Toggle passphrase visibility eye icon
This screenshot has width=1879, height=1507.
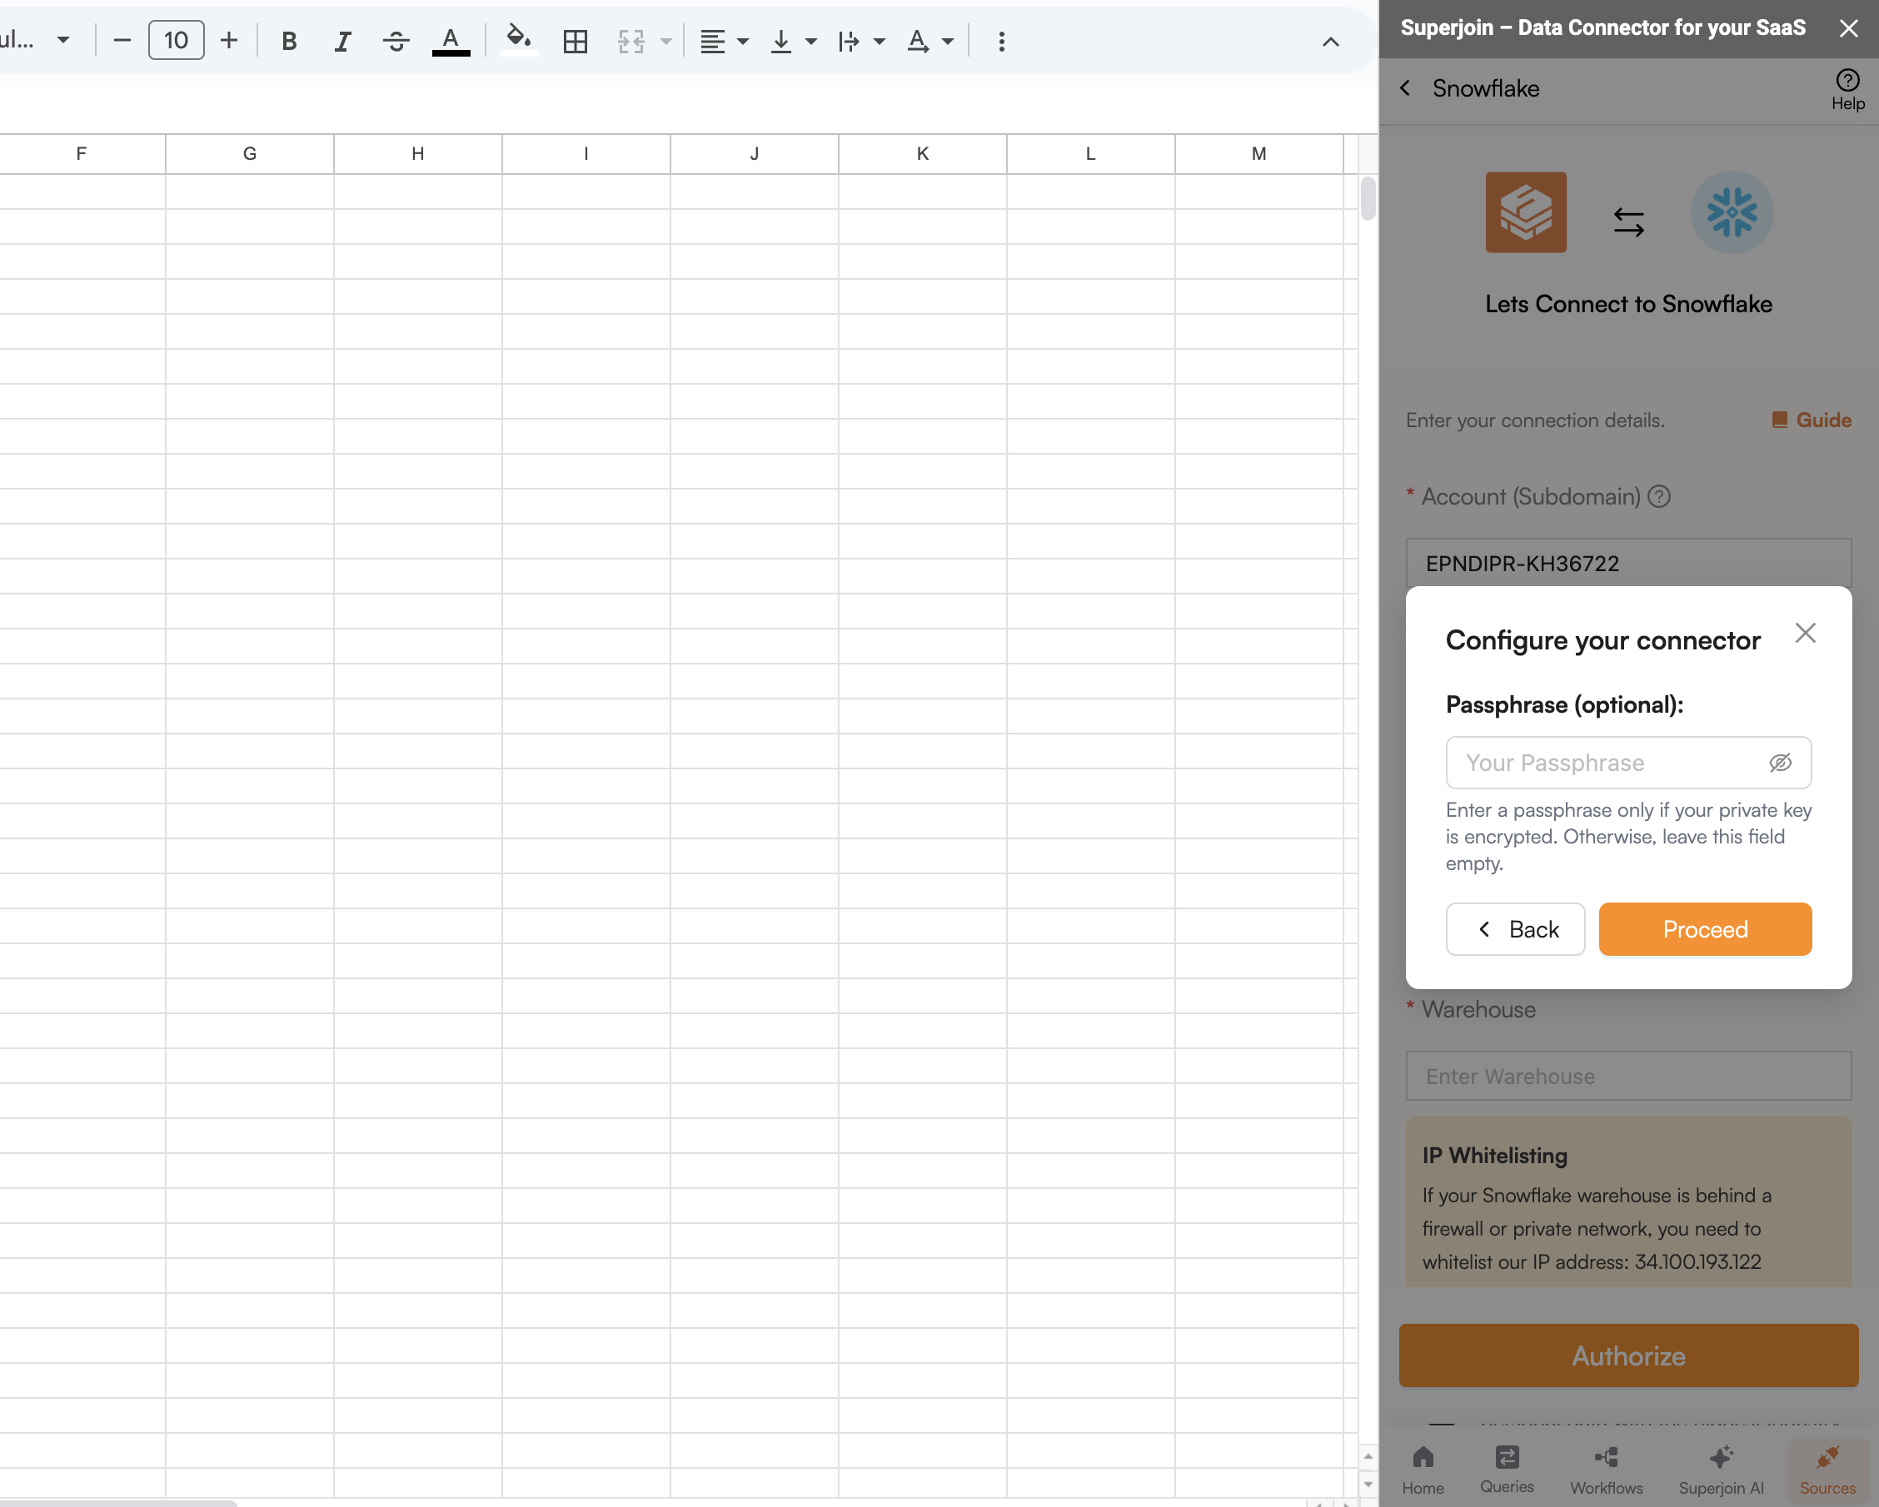1780,762
